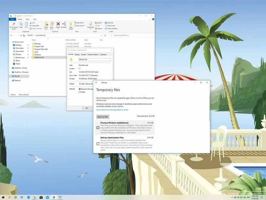Viewport: 266px width, 200px height.
Task: Expand the Open dropdown in ribbon
Action: pos(99,23)
